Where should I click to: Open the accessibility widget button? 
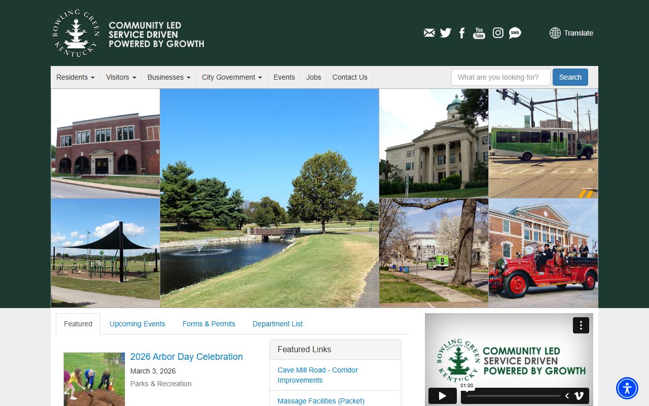tap(627, 388)
